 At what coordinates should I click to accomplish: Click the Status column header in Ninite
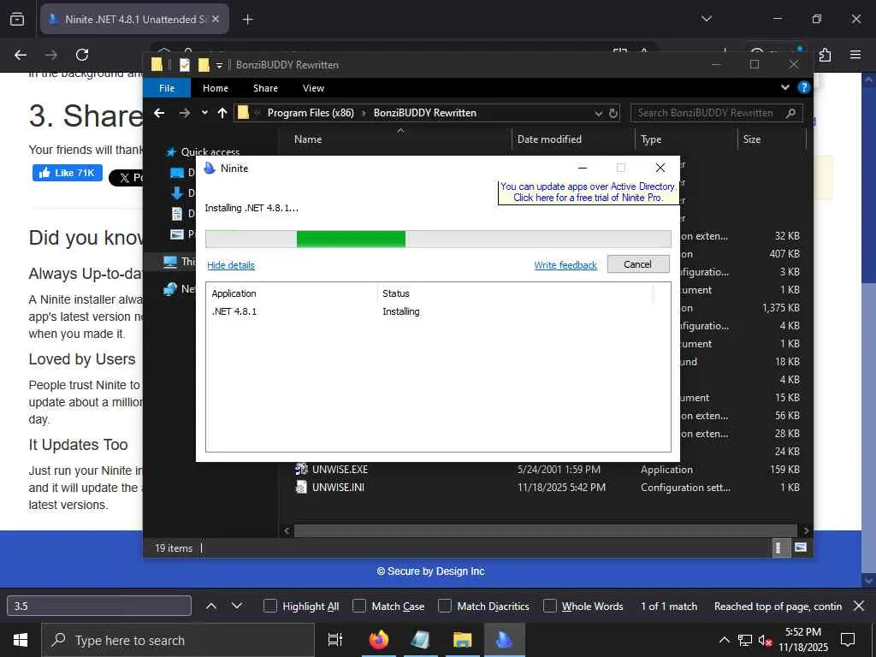click(x=514, y=293)
